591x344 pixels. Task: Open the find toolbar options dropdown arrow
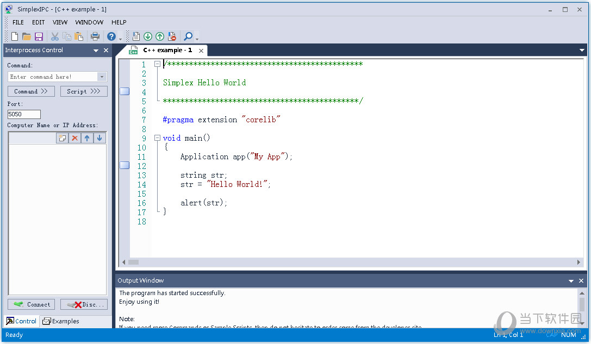[197, 39]
